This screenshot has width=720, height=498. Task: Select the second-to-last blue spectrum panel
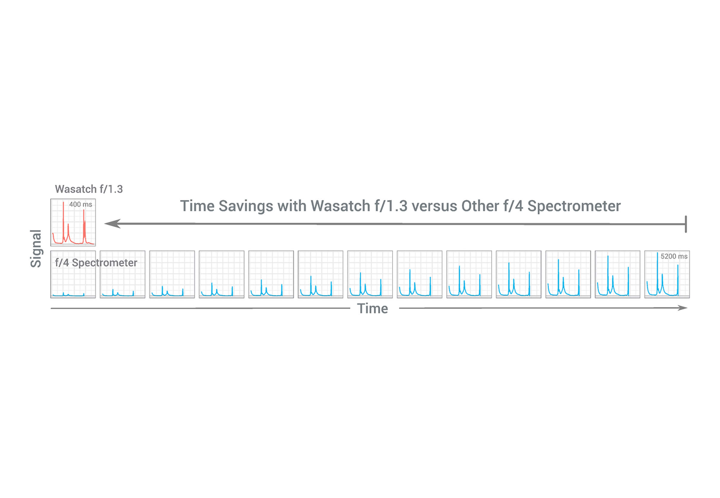[618, 274]
